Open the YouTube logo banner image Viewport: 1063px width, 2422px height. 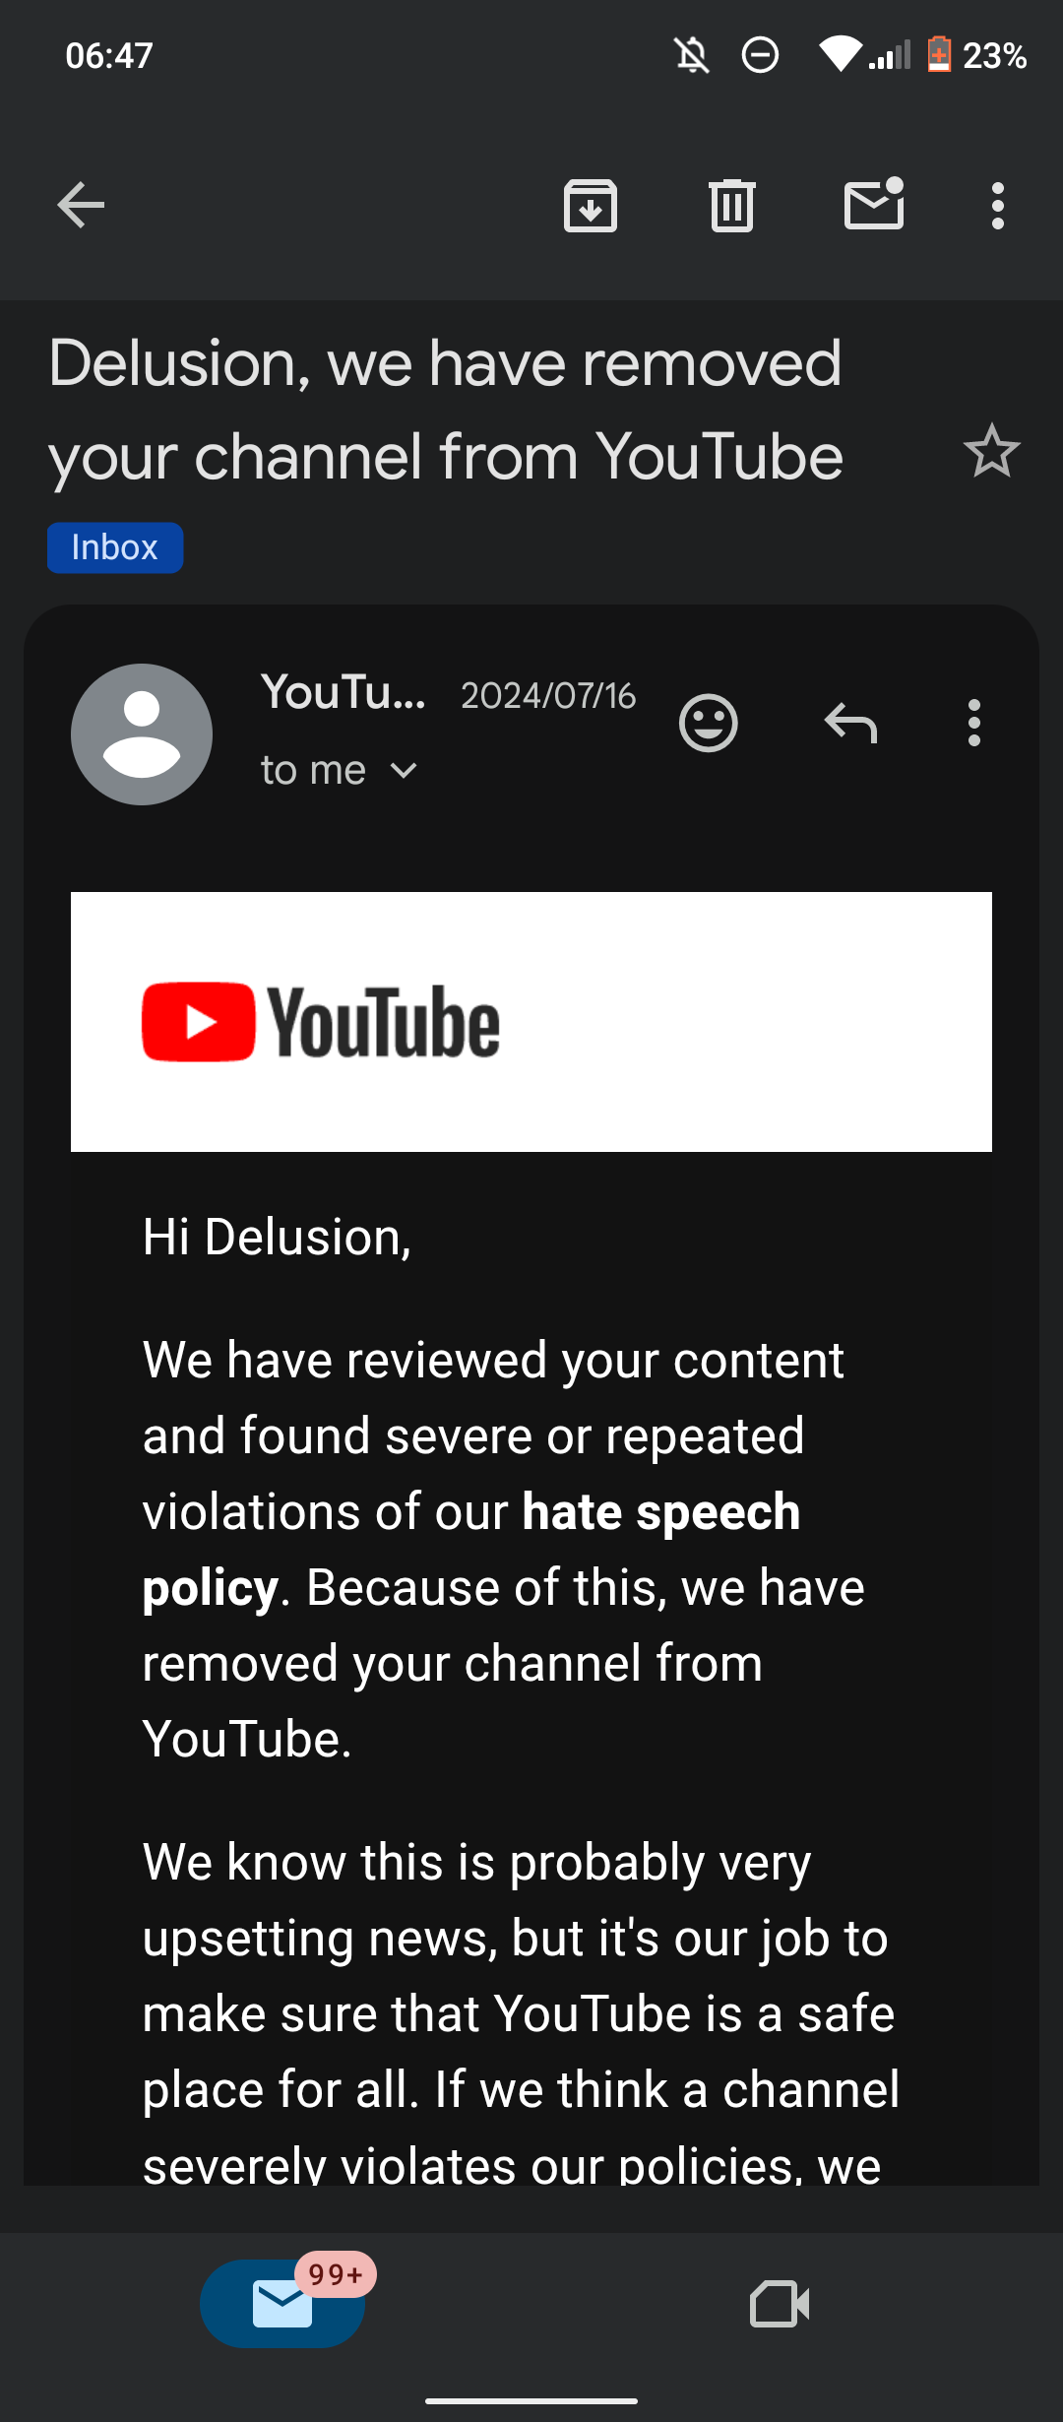coord(531,1022)
